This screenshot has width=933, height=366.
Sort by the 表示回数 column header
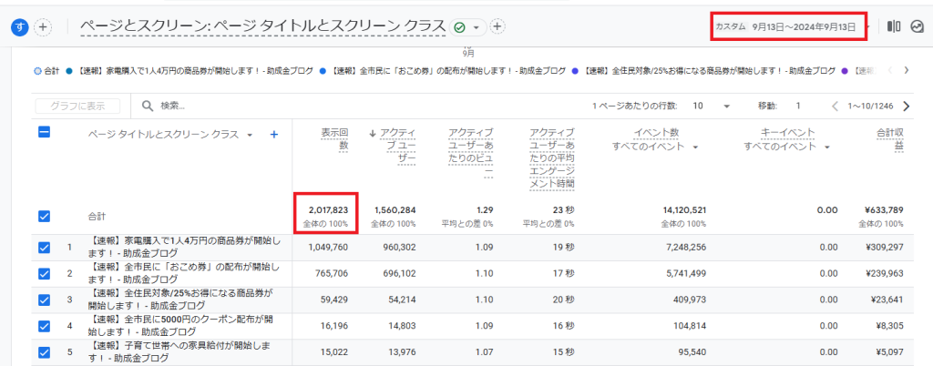(x=334, y=138)
